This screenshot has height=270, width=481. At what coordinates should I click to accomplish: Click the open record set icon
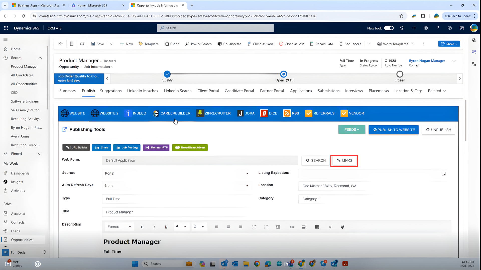point(72,44)
